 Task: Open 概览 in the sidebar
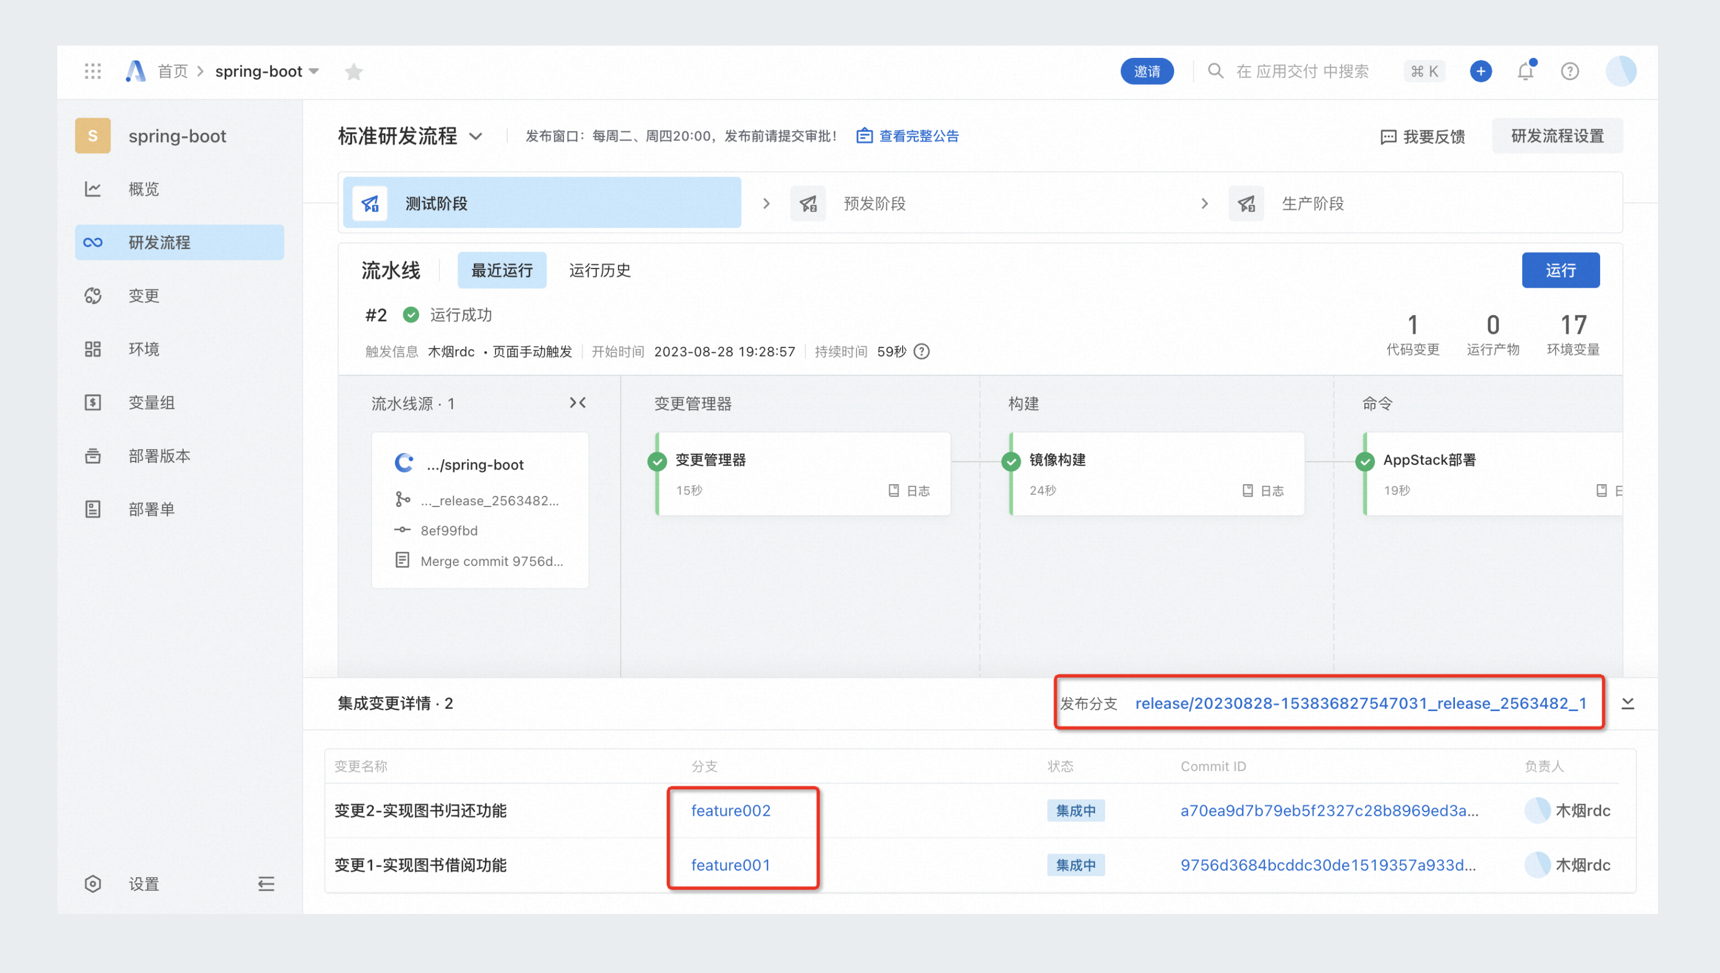179,189
